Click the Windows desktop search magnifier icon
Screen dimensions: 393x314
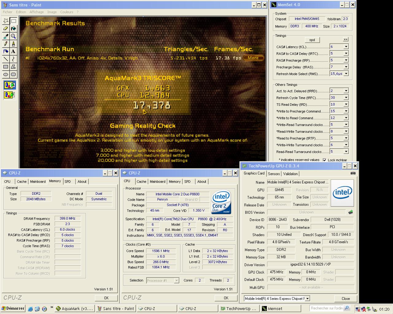coord(347,308)
